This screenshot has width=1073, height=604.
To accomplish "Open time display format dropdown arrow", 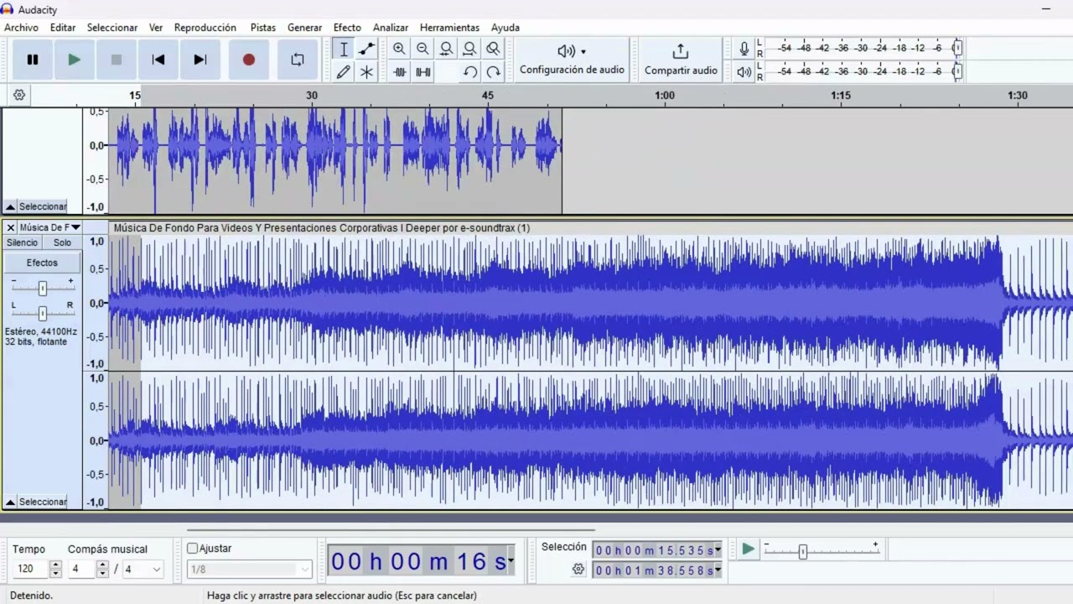I will 511,561.
